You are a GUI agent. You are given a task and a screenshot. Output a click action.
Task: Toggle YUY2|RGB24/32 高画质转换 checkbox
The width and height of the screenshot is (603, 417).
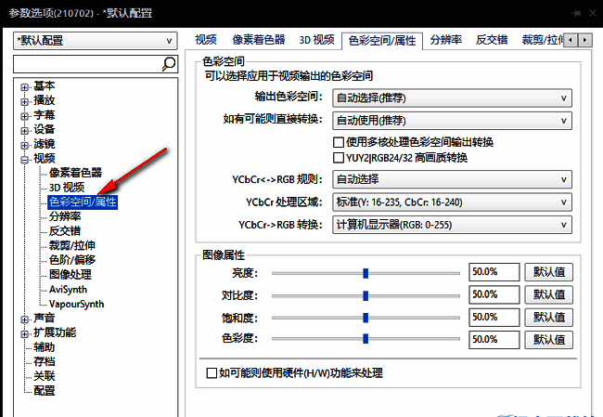339,158
